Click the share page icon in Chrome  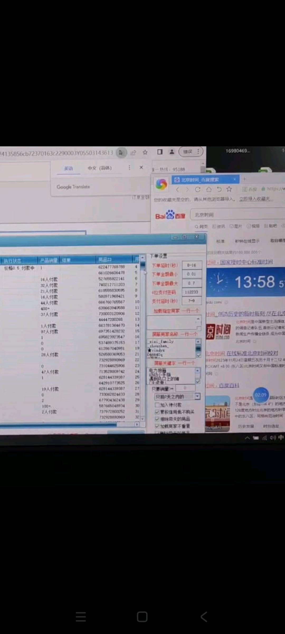133,152
